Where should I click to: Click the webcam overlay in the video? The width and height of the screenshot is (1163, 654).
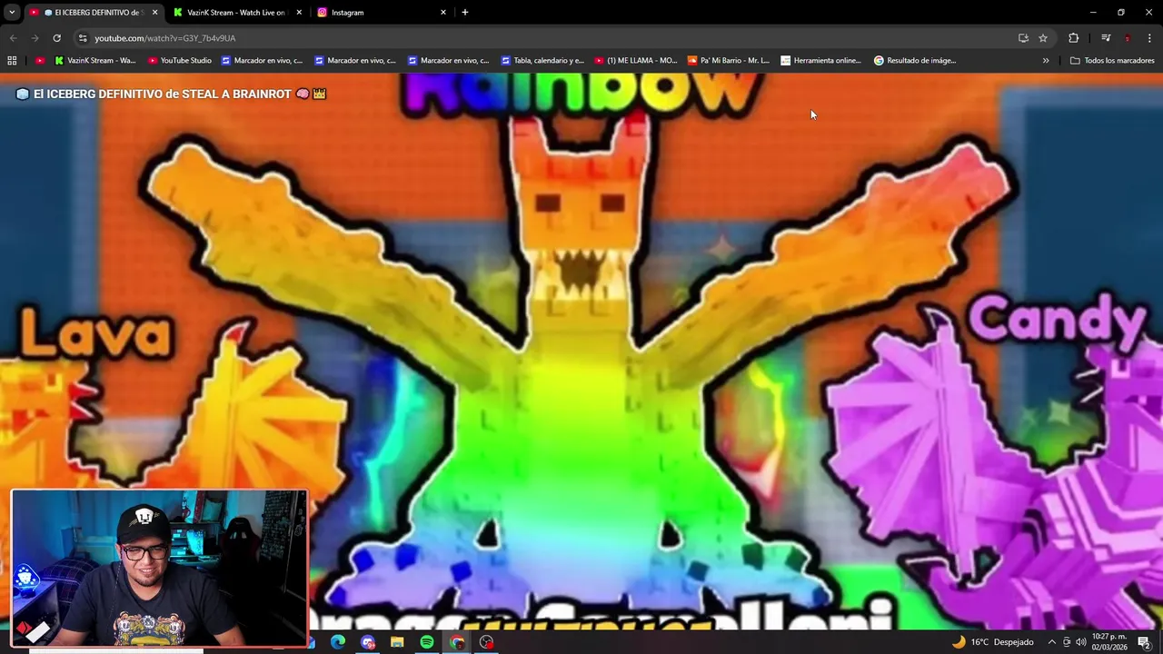click(160, 569)
